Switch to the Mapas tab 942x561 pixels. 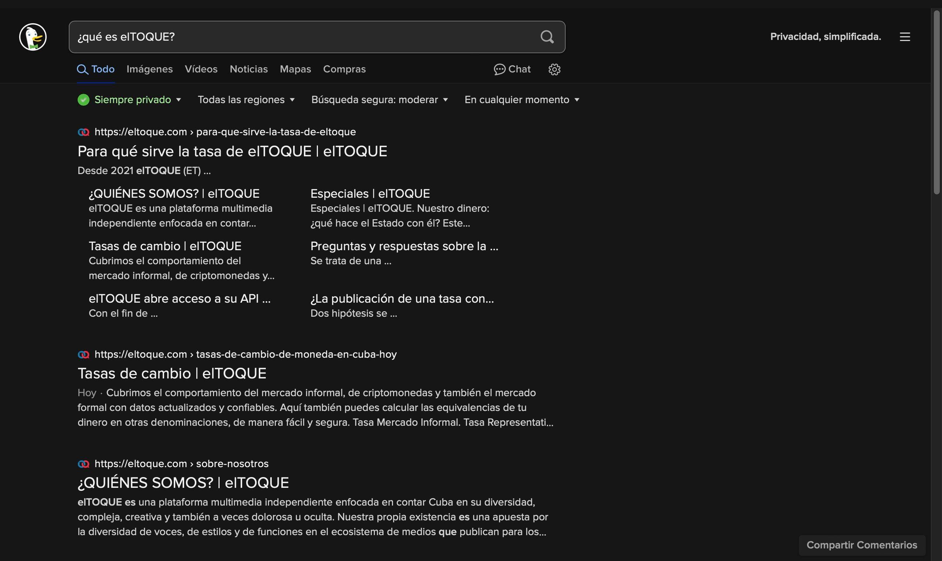[295, 69]
